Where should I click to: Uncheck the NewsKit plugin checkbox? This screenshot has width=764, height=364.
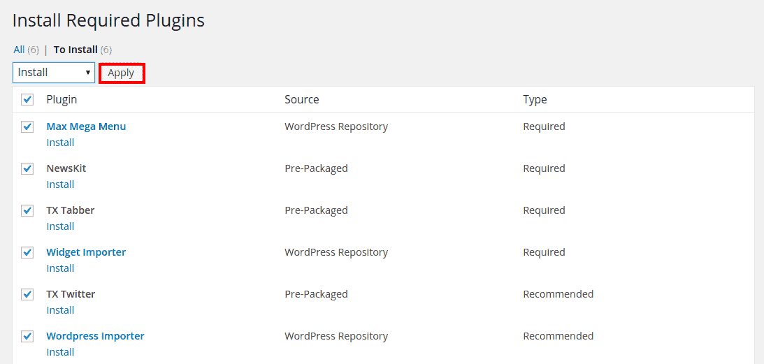coord(27,168)
